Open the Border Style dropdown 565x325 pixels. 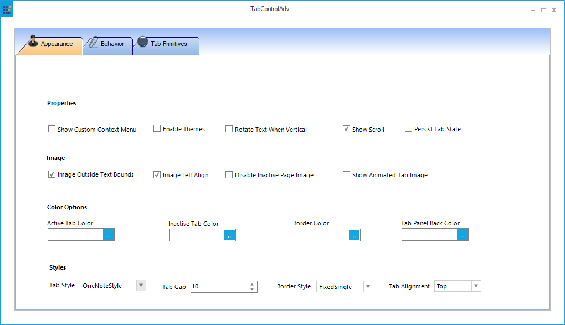(368, 286)
